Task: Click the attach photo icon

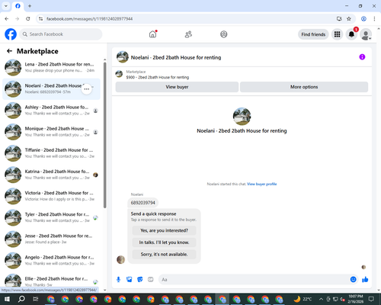Action: click(130, 280)
